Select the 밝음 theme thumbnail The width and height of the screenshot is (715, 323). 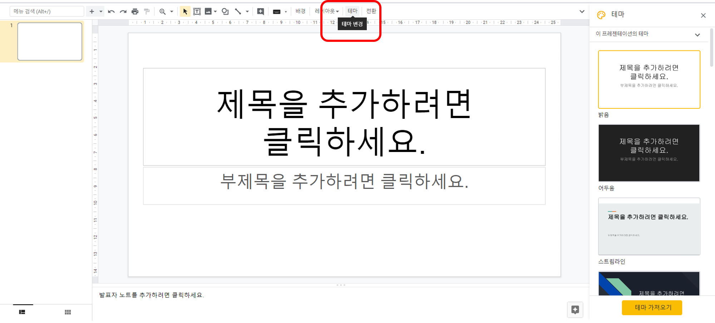649,79
